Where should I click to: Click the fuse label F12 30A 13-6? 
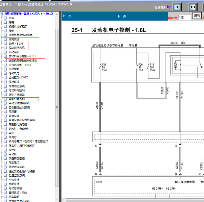152,68
